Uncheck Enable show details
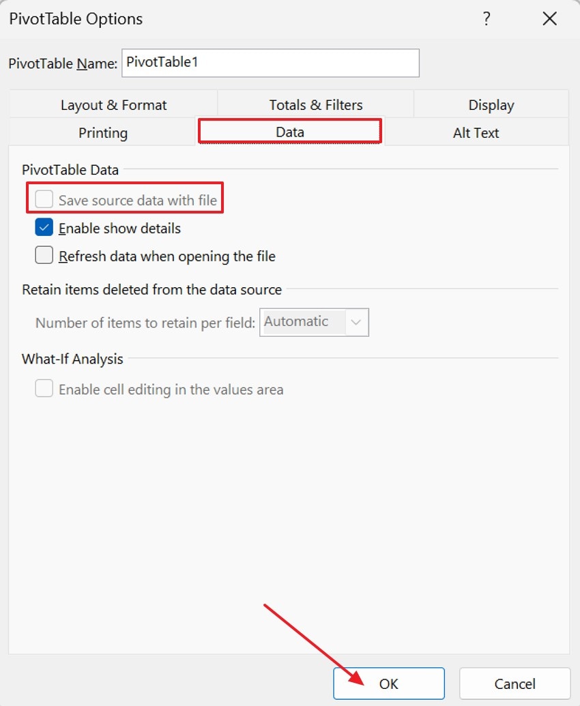This screenshot has width=580, height=706. point(44,226)
